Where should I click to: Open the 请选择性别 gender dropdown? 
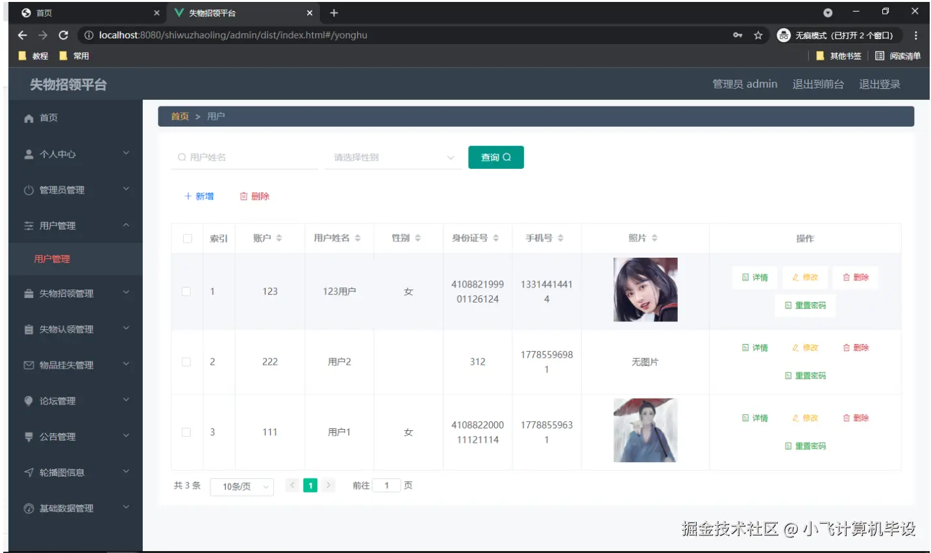[392, 157]
